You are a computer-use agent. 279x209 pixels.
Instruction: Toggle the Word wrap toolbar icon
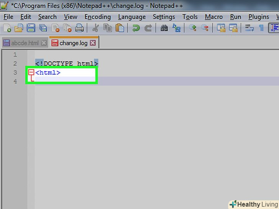point(249,28)
